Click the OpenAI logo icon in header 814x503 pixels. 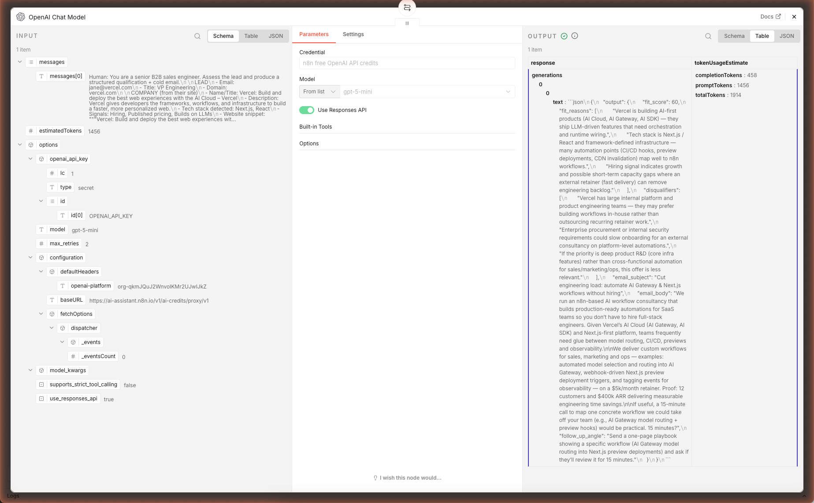click(x=21, y=17)
